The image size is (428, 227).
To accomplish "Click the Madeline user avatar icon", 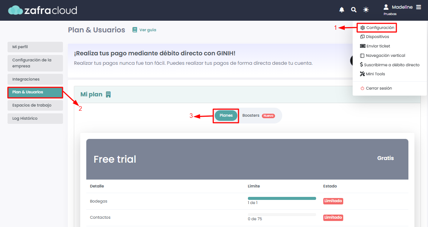I will [386, 7].
